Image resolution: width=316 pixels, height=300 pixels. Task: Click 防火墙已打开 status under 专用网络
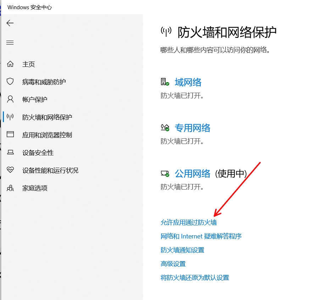(x=182, y=141)
